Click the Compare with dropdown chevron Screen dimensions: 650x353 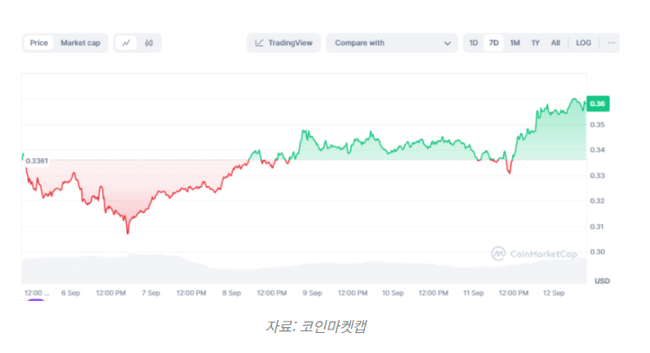pos(448,43)
